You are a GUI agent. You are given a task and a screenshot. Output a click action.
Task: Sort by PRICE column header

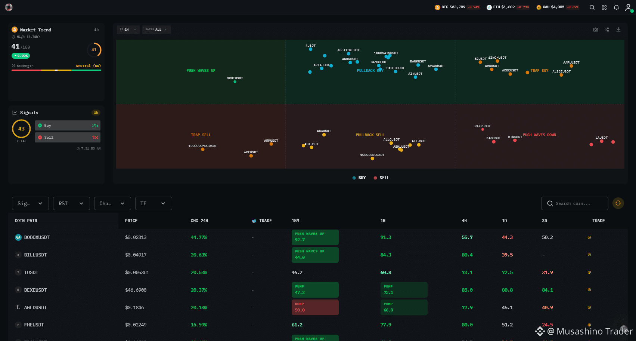[131, 221]
